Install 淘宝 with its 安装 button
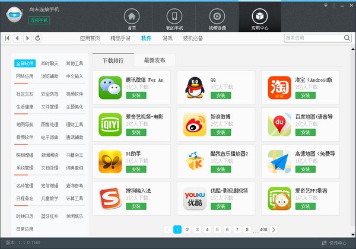Image resolution: width=356 pixels, height=249 pixels. click(x=306, y=95)
